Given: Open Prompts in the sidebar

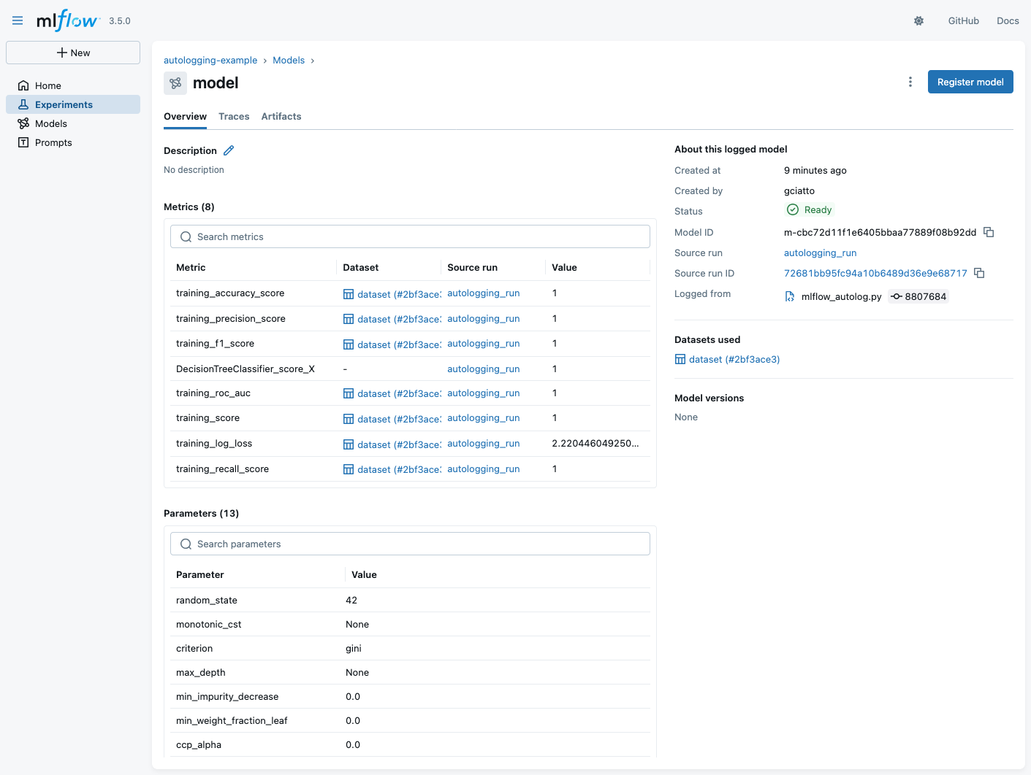Looking at the screenshot, I should pos(53,142).
